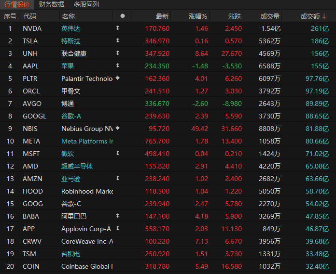This screenshot has height=274, width=336.
Task: Select the Robinhood Marke name cell
Action: pos(87,191)
